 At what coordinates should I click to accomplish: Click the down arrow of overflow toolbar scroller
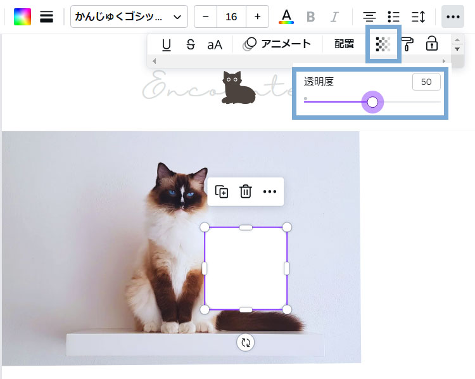click(x=457, y=49)
